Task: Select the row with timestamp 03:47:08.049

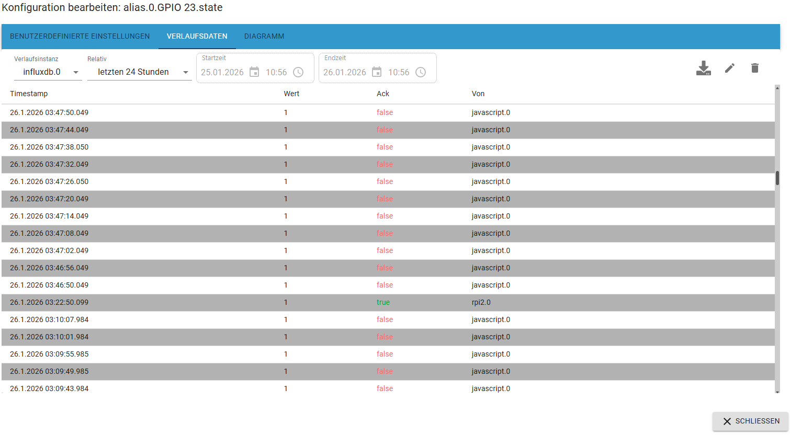Action: pyautogui.click(x=388, y=233)
